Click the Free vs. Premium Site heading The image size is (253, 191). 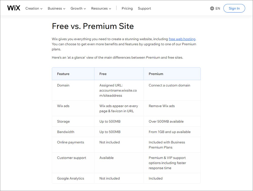pyautogui.click(x=93, y=26)
